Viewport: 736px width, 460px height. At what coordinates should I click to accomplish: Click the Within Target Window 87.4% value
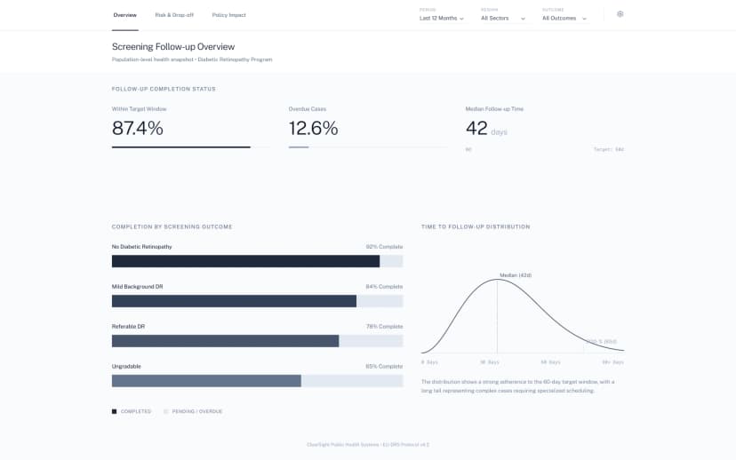coord(138,128)
